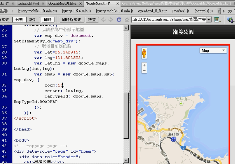
Task: Close the index_old.html tab
Action: 43,3
